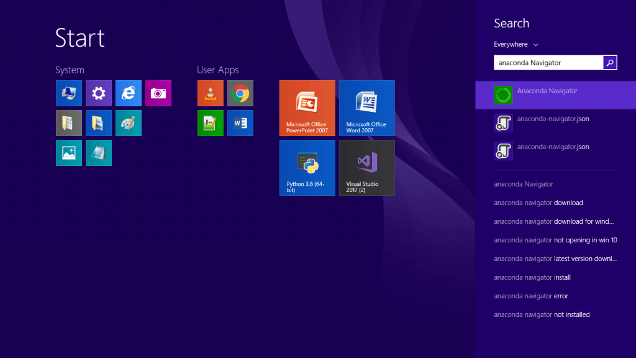Launch the Paint app tile
Screen dimensions: 636x358
[x=128, y=123]
